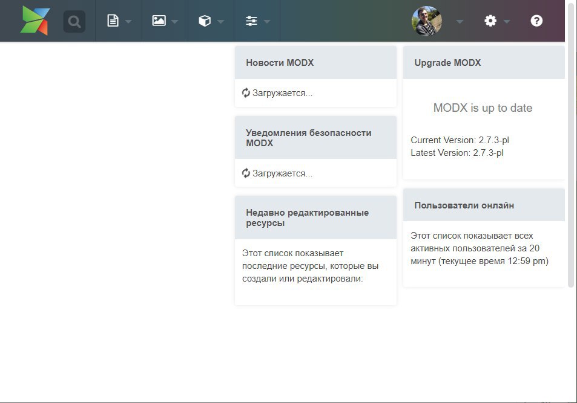Image resolution: width=577 pixels, height=403 pixels.
Task: Click the Latest Version: 2.7.3-pl line
Action: pos(457,153)
